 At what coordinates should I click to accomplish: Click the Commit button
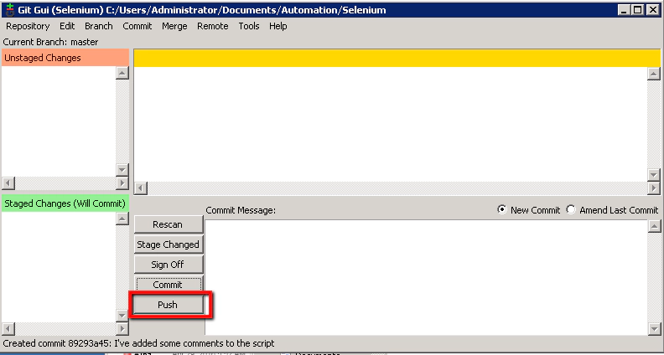(x=169, y=284)
